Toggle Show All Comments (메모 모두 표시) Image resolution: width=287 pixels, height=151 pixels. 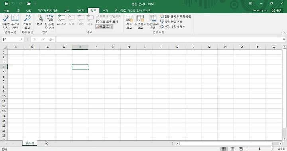coord(107,21)
